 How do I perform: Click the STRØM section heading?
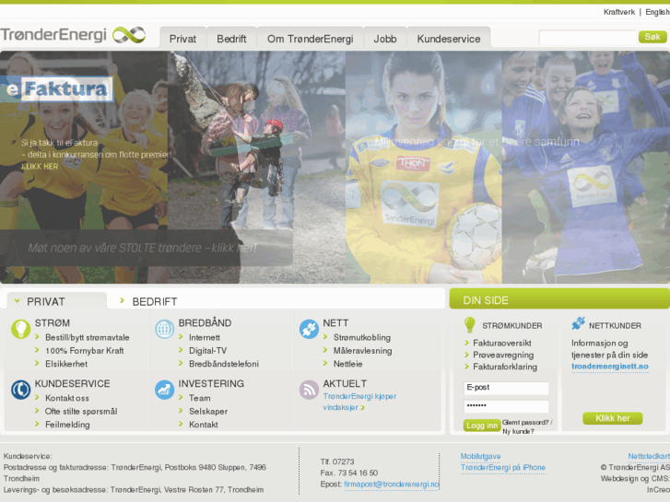[53, 323]
